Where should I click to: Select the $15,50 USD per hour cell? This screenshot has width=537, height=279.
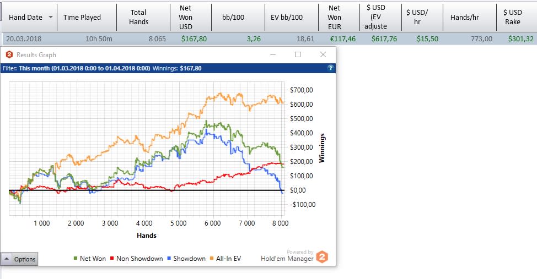[x=427, y=39]
